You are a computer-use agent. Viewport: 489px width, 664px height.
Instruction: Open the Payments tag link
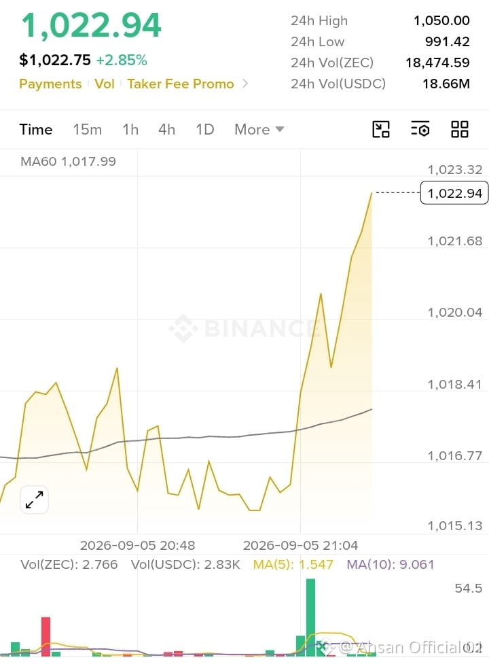pyautogui.click(x=50, y=84)
